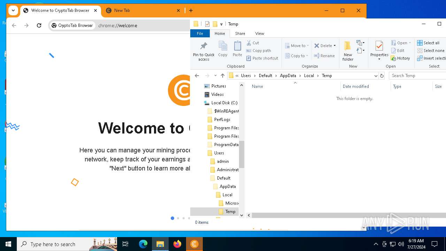Click Select none in ribbon
Viewport: 446px width, 251px height.
[431, 51]
